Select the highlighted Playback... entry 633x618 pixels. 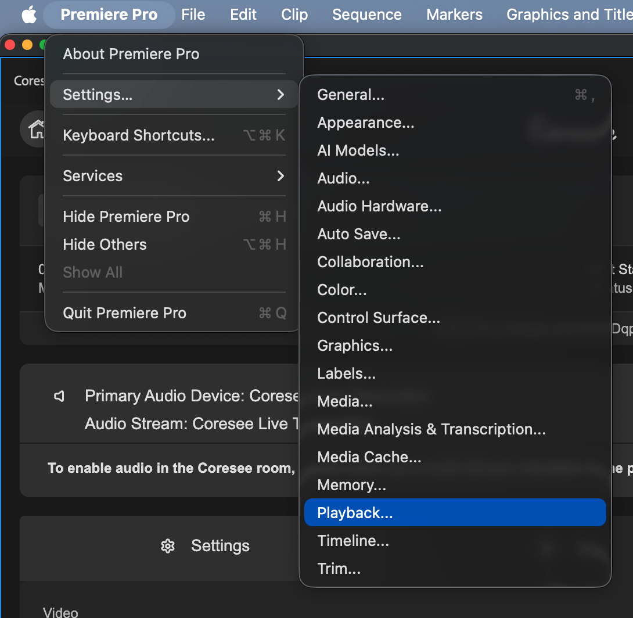455,513
